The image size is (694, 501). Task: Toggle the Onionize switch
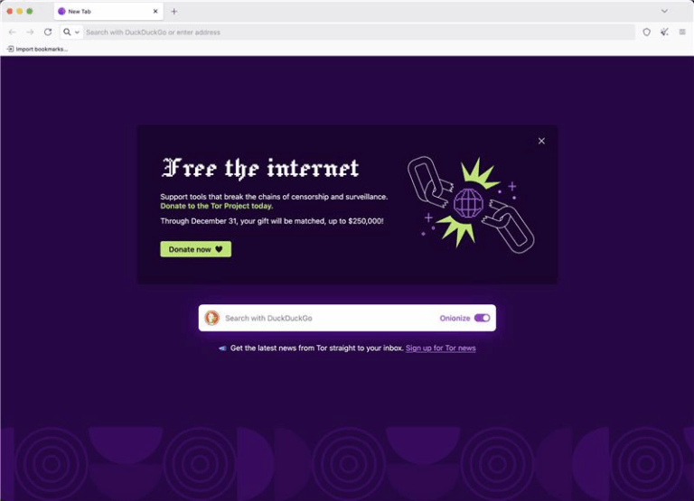(x=482, y=318)
